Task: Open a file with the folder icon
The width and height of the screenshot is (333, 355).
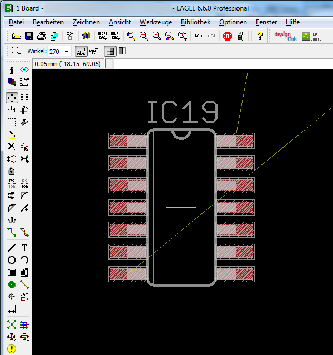Action: pyautogui.click(x=16, y=36)
